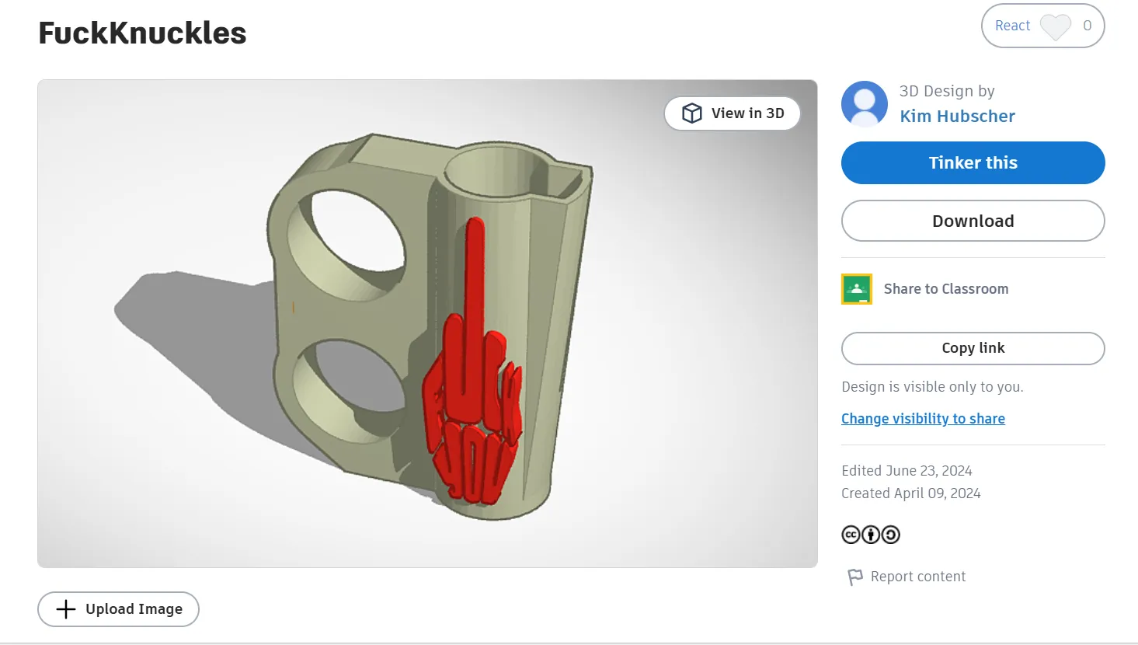Open Kim Hubscher's profile avatar
The image size is (1138, 645).
(x=865, y=103)
